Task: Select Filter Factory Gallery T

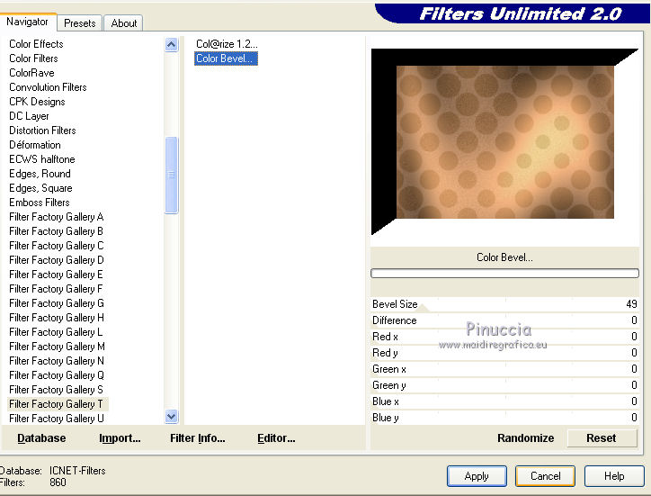Action: point(58,404)
